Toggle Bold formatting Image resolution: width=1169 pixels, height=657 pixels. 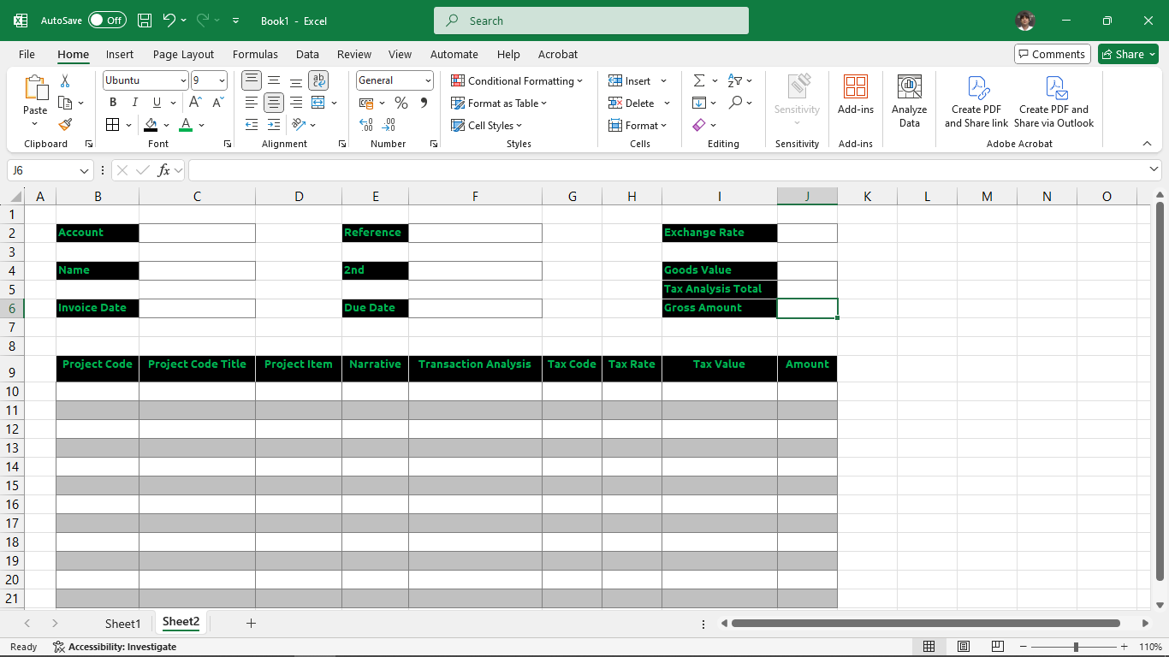[112, 103]
